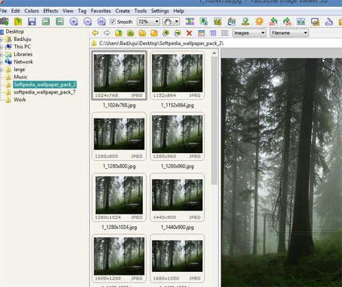342x287 pixels.
Task: Click the Back yellow arrow in browser toolbar
Action: pyautogui.click(x=95, y=33)
